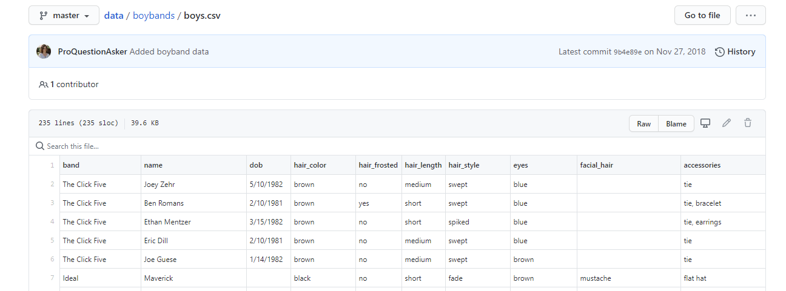The height and width of the screenshot is (291, 786).
Task: Open the Blame view
Action: point(676,123)
